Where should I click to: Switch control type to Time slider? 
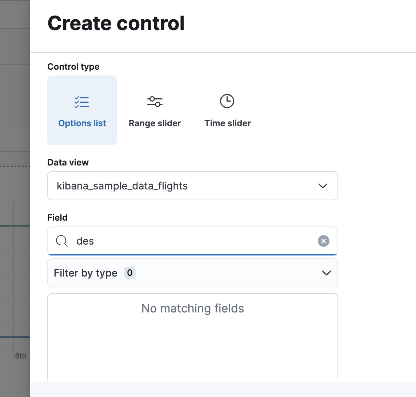pyautogui.click(x=227, y=111)
